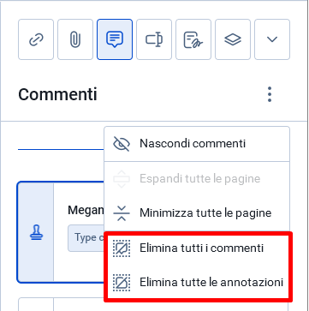309x311 pixels.
Task: Click the delete comments dotted-box icon
Action: [122, 248]
